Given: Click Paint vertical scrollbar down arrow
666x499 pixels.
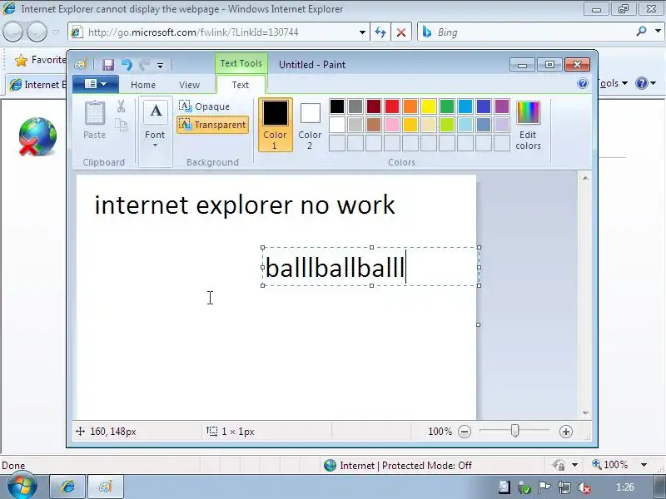Looking at the screenshot, I should [585, 413].
